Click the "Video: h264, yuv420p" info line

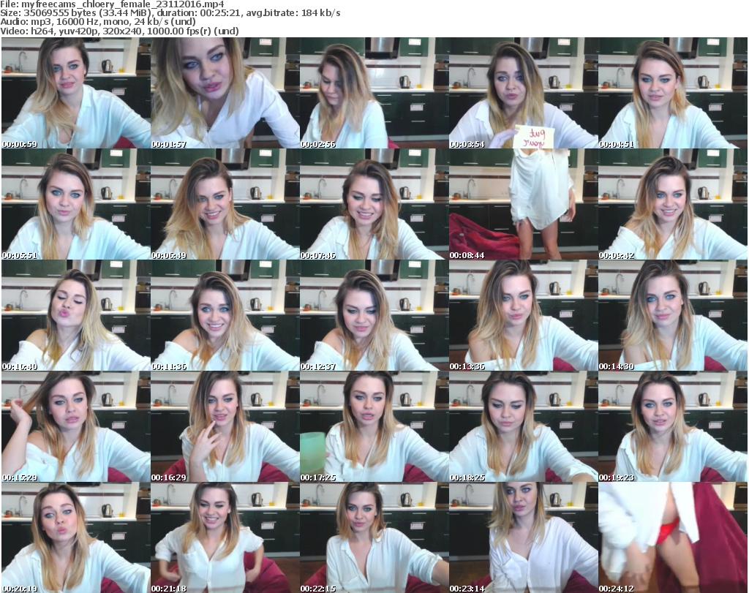tap(119, 31)
